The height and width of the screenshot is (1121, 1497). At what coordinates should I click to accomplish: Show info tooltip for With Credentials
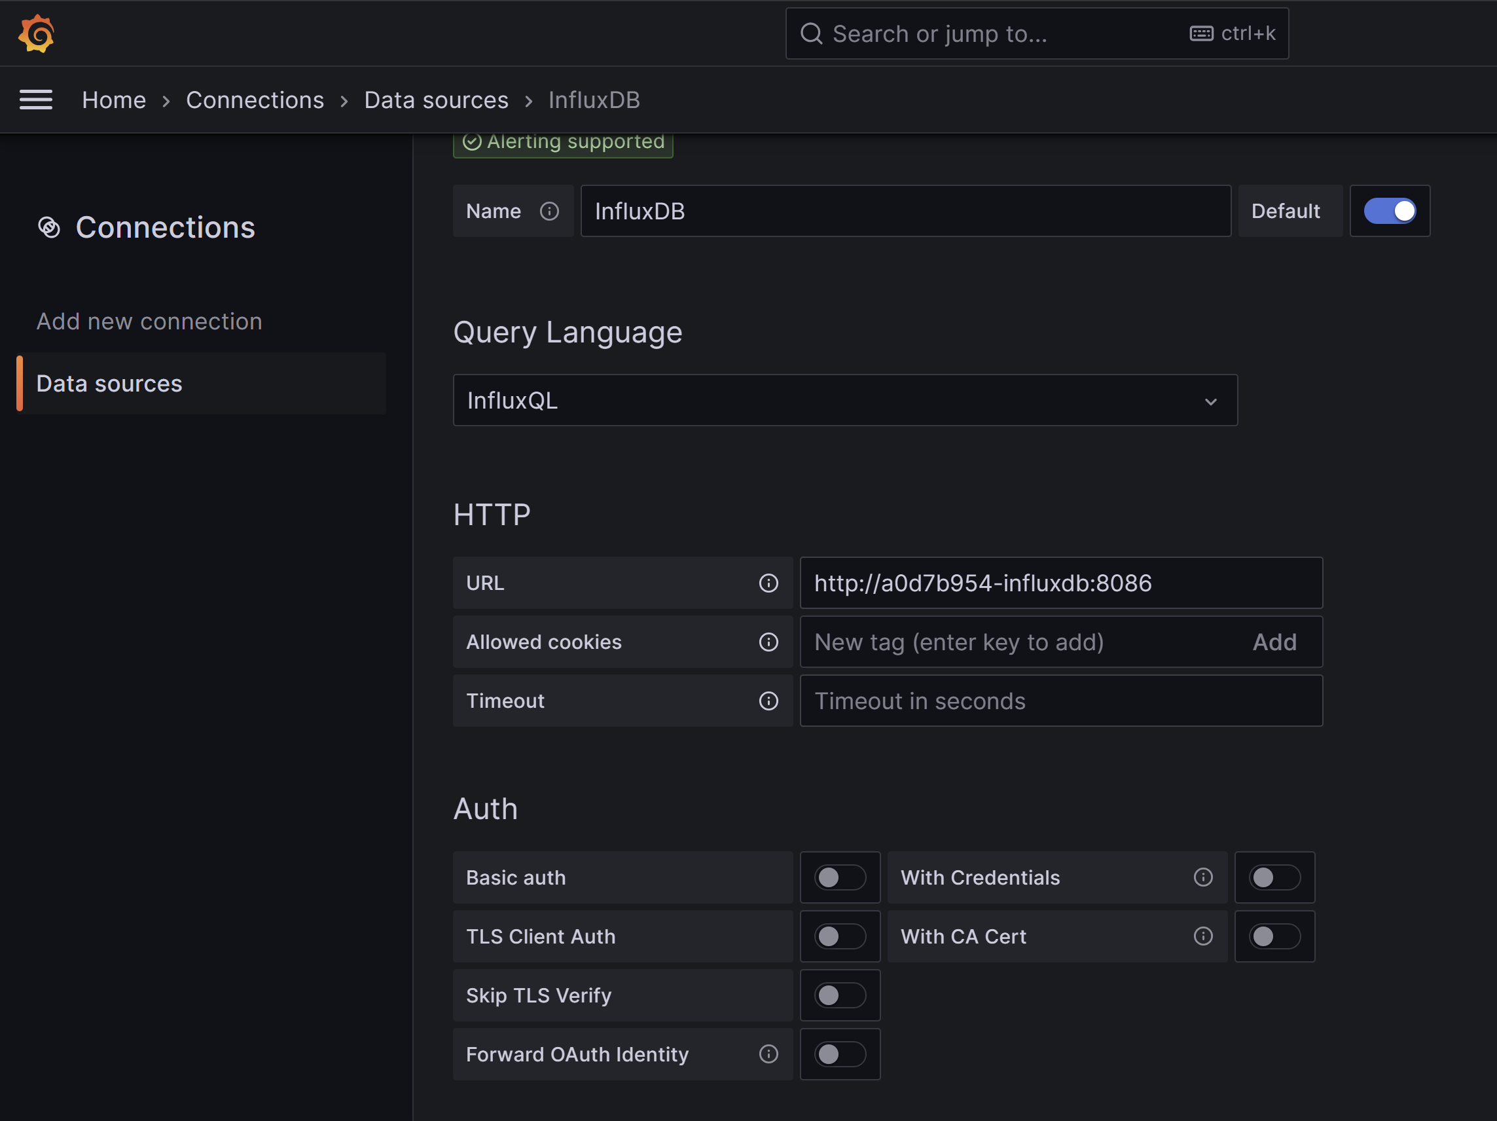1203,877
